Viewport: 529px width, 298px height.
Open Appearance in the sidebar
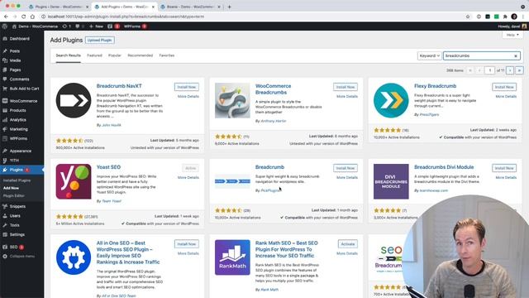tap(20, 151)
